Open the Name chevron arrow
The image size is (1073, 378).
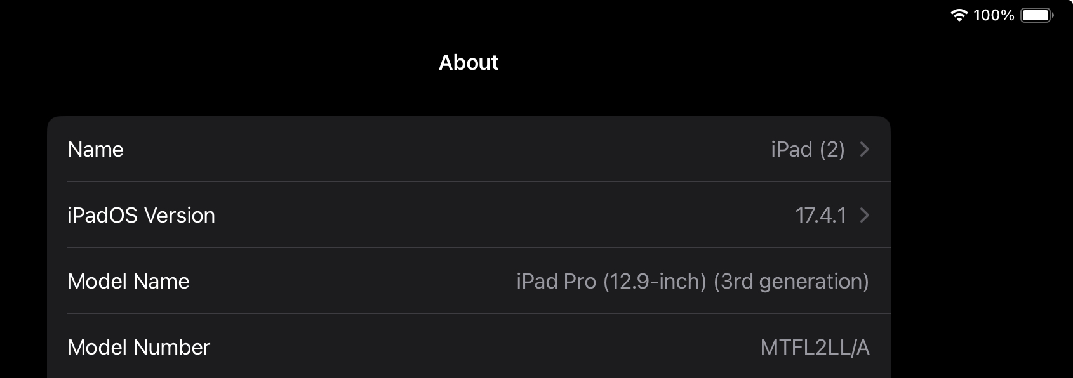(x=864, y=149)
